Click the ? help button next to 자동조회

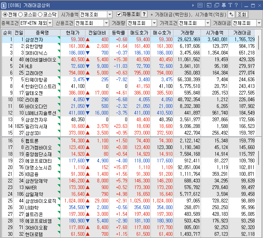pos(144,14)
